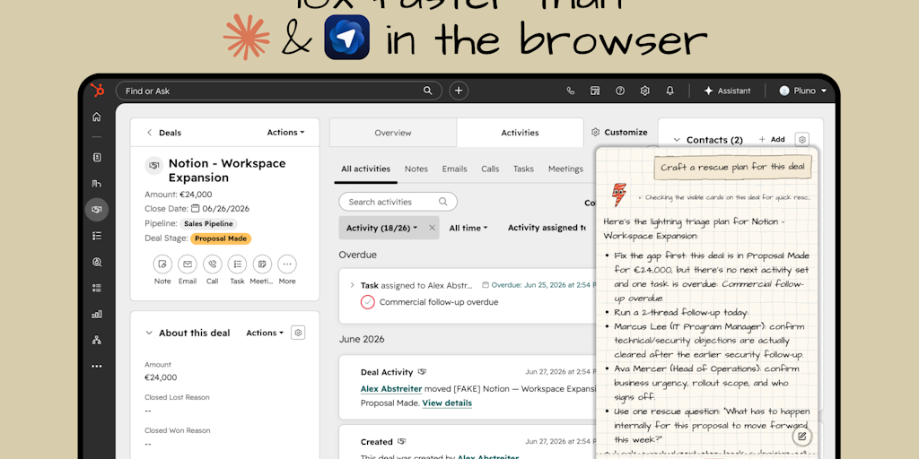Viewport: 919px width, 459px height.
Task: Select the Notes activity tab
Action: pyautogui.click(x=416, y=169)
